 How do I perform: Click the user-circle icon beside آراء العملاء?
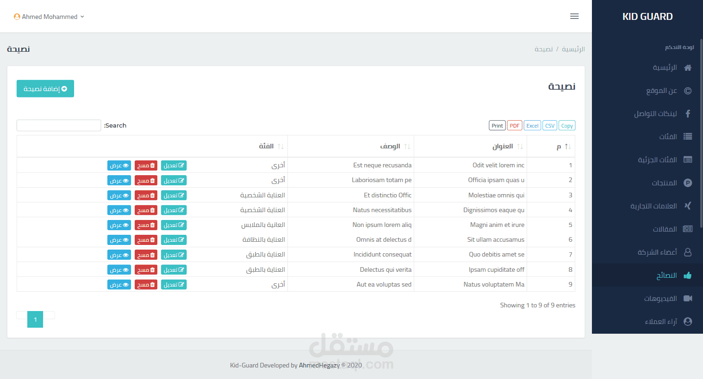point(688,322)
